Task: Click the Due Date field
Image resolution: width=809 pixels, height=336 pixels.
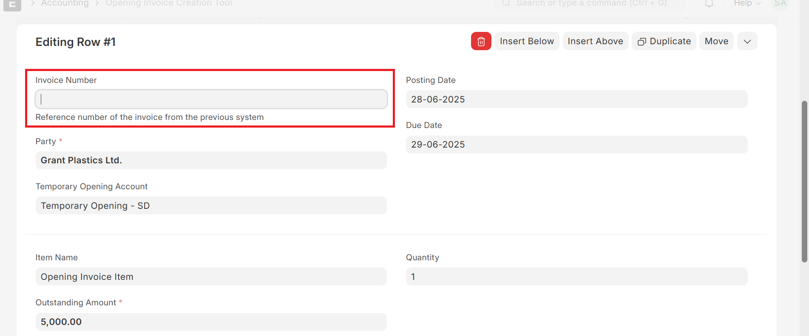Action: (x=576, y=145)
